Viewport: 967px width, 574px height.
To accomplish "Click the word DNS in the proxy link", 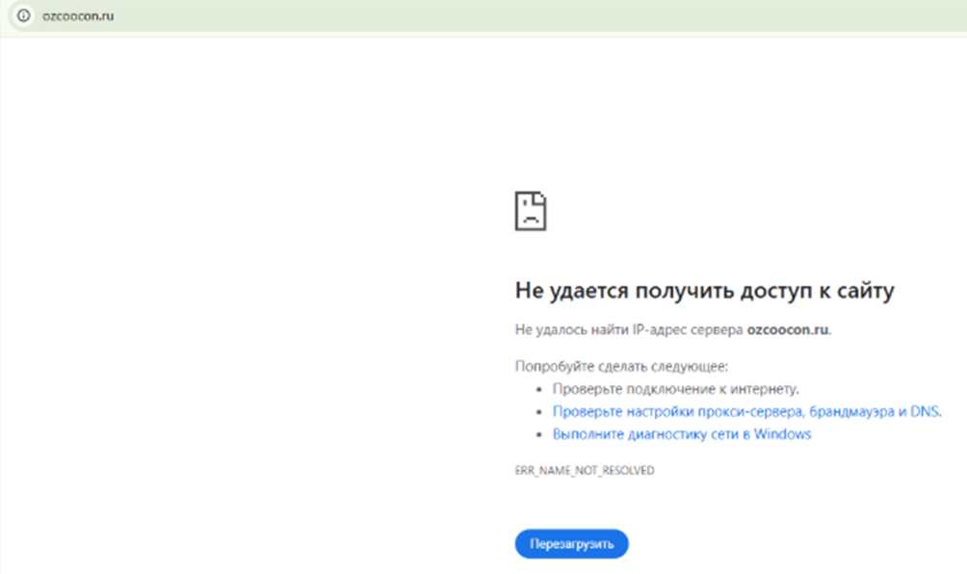I will pos(925,412).
